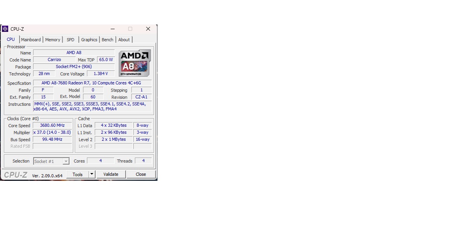Click the empty Rated FSB field
This screenshot has height=252, width=449.
(52, 146)
